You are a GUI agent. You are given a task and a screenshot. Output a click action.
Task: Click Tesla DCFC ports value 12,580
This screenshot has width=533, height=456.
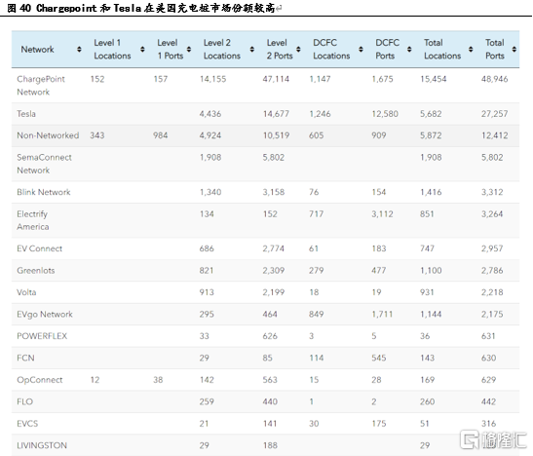pyautogui.click(x=385, y=113)
